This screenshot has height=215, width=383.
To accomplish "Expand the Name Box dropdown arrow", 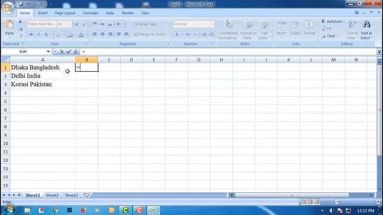I will (48, 52).
